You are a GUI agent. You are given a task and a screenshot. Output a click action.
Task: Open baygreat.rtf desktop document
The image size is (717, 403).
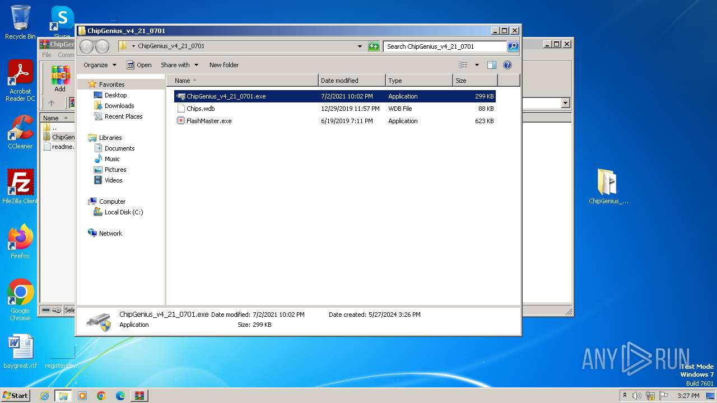20,352
